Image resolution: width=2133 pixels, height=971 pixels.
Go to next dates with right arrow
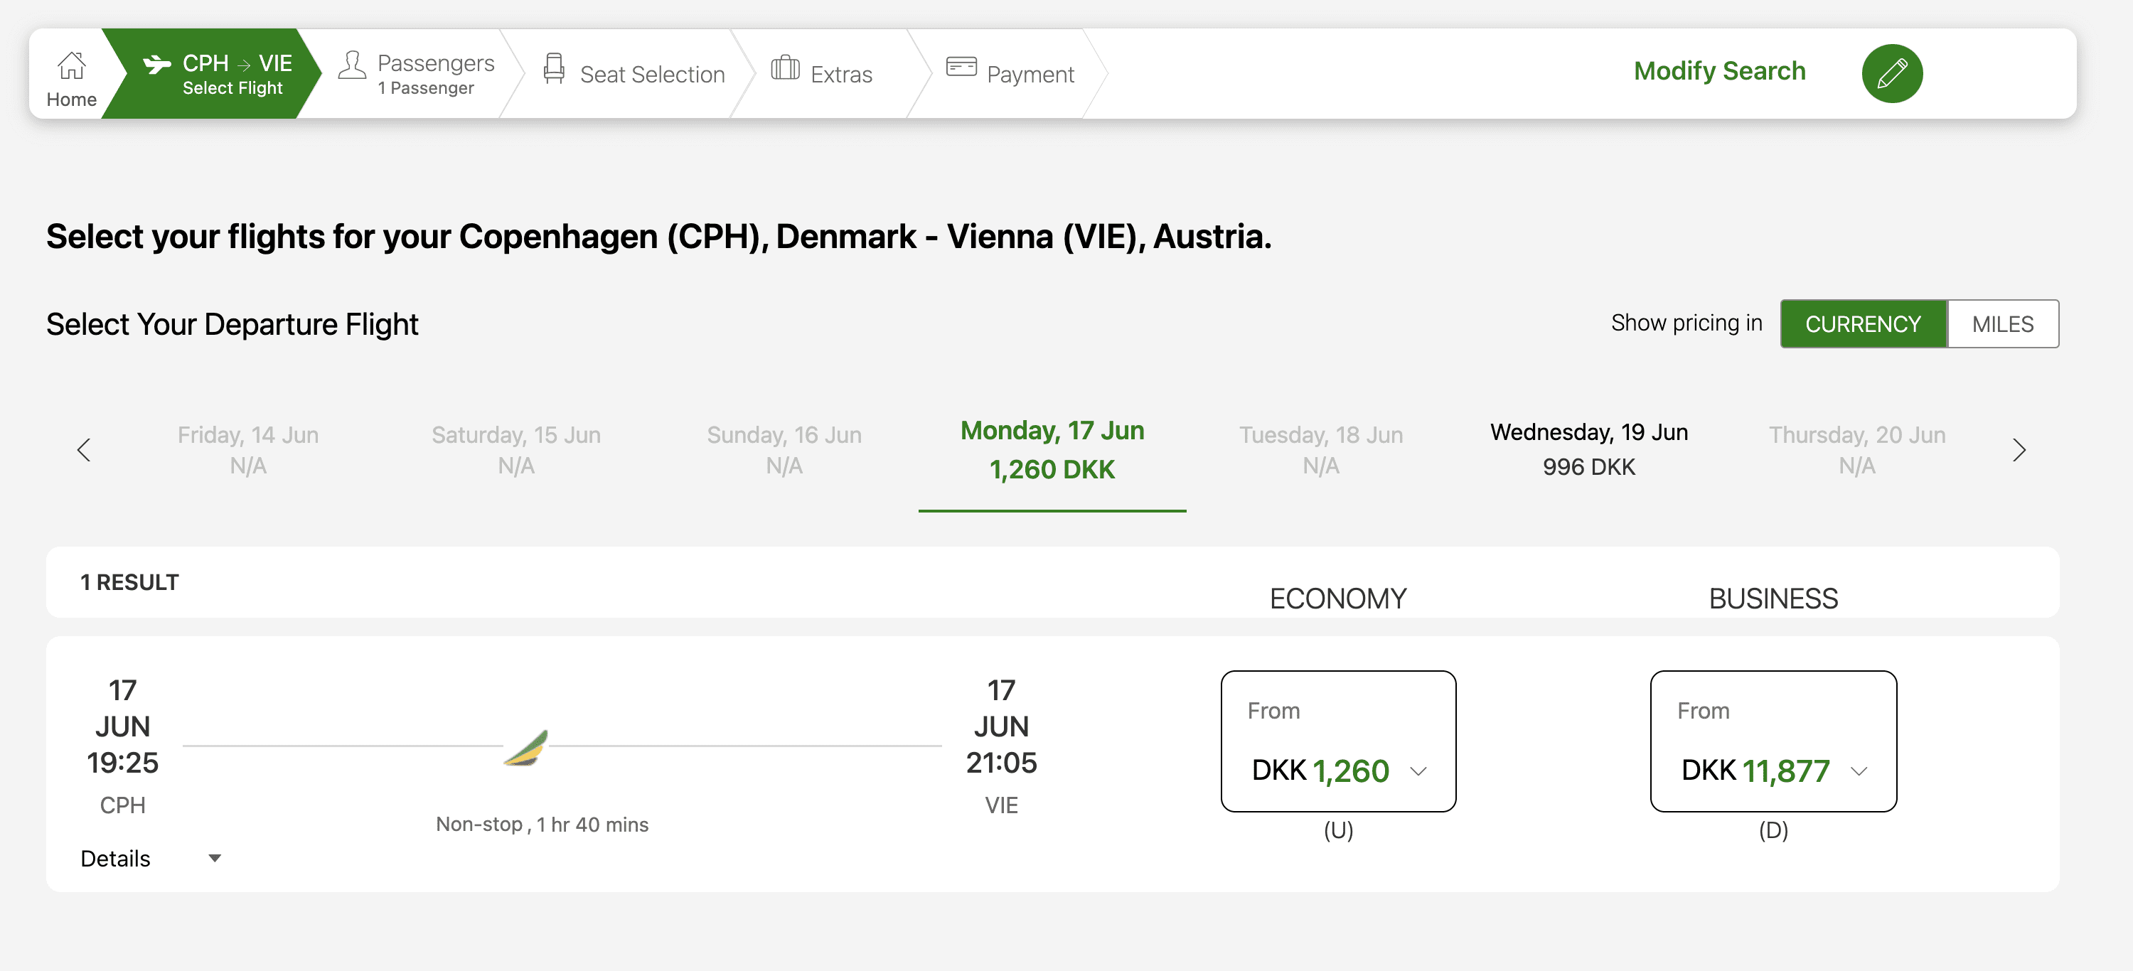2018,449
